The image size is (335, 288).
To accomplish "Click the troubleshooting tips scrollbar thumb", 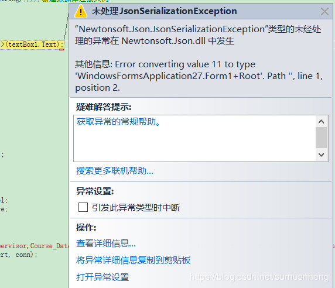I will [321, 138].
